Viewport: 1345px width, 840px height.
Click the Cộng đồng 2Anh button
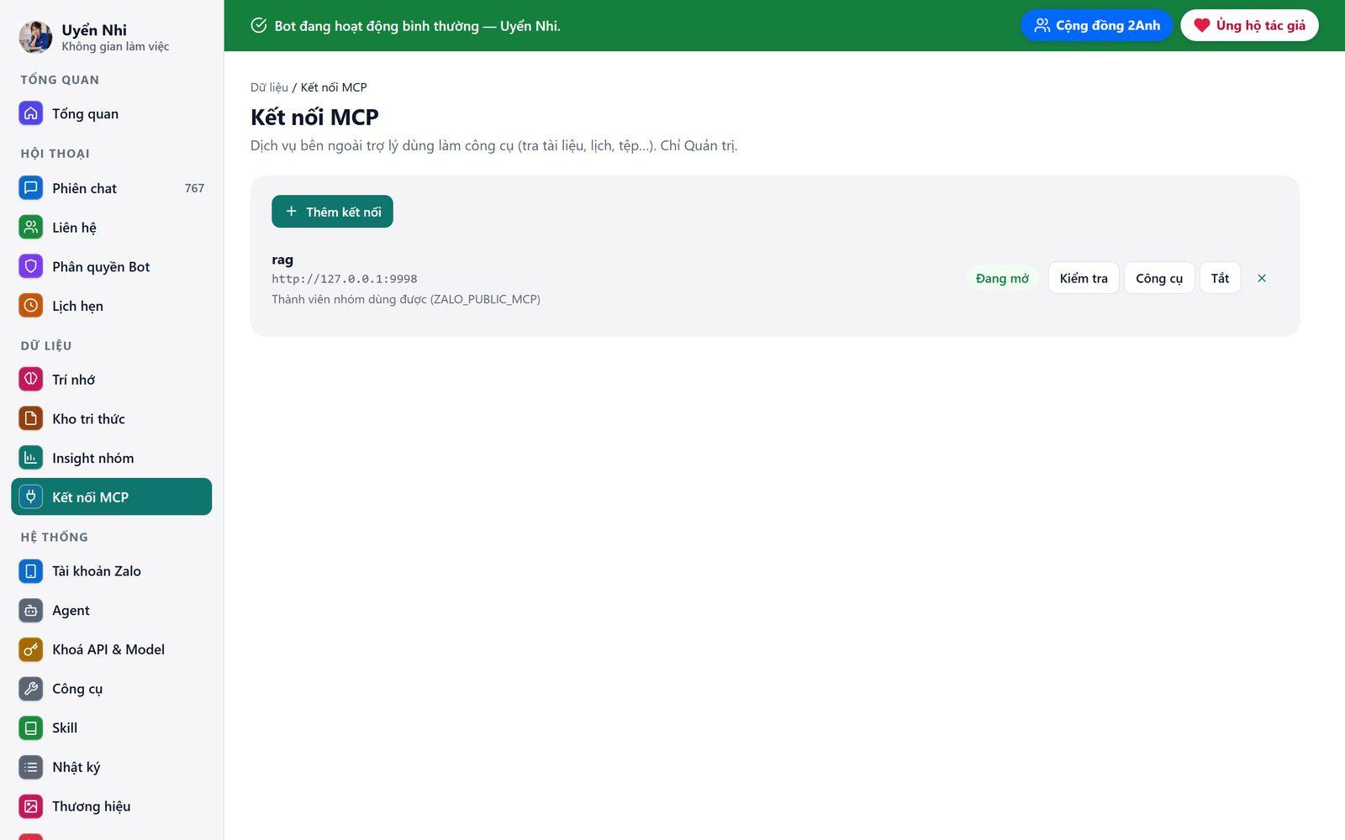1097,25
